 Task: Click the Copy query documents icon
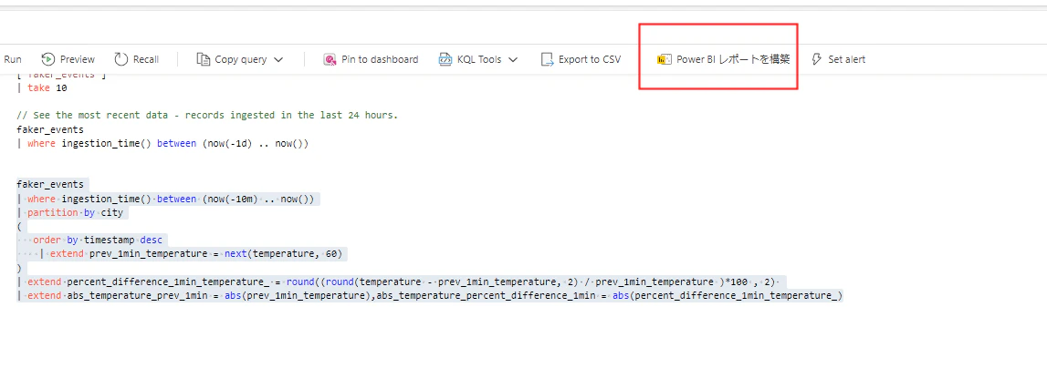tap(203, 59)
